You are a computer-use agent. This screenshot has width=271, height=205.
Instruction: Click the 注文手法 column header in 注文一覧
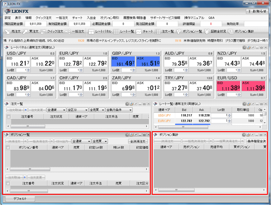click(112, 117)
